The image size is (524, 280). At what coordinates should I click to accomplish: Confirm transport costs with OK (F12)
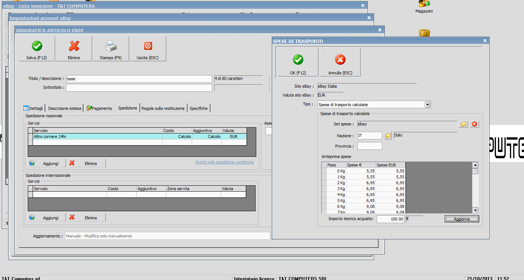[298, 63]
